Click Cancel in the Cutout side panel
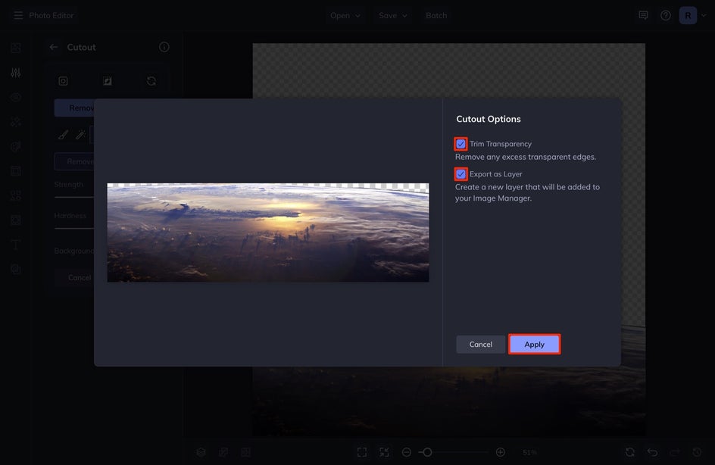 pos(75,277)
